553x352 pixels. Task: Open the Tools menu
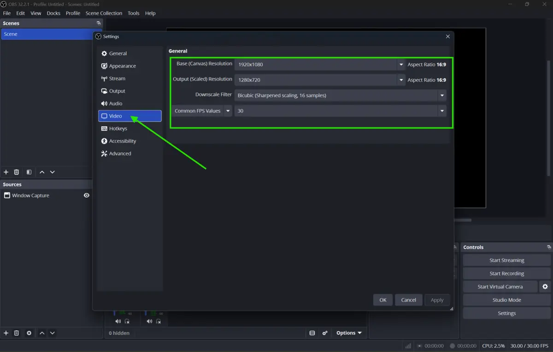(x=134, y=13)
